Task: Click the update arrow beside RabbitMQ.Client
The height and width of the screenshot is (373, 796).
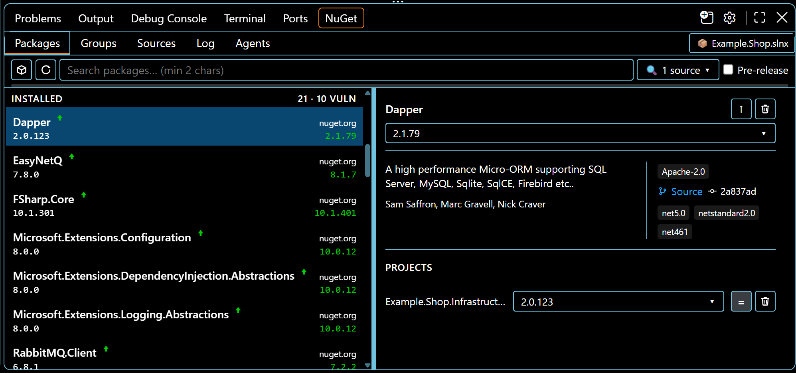Action: coord(106,349)
